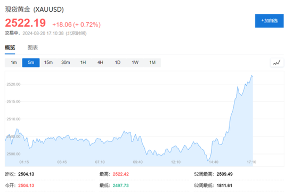293x194 pixels.
Task: Click the 2522.19 current price
Action: click(x=26, y=23)
